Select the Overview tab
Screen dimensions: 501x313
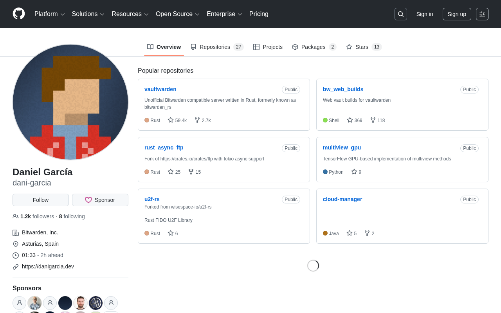[164, 47]
